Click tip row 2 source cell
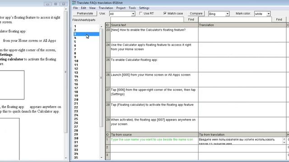The height and width of the screenshot is (162, 289). point(154,148)
